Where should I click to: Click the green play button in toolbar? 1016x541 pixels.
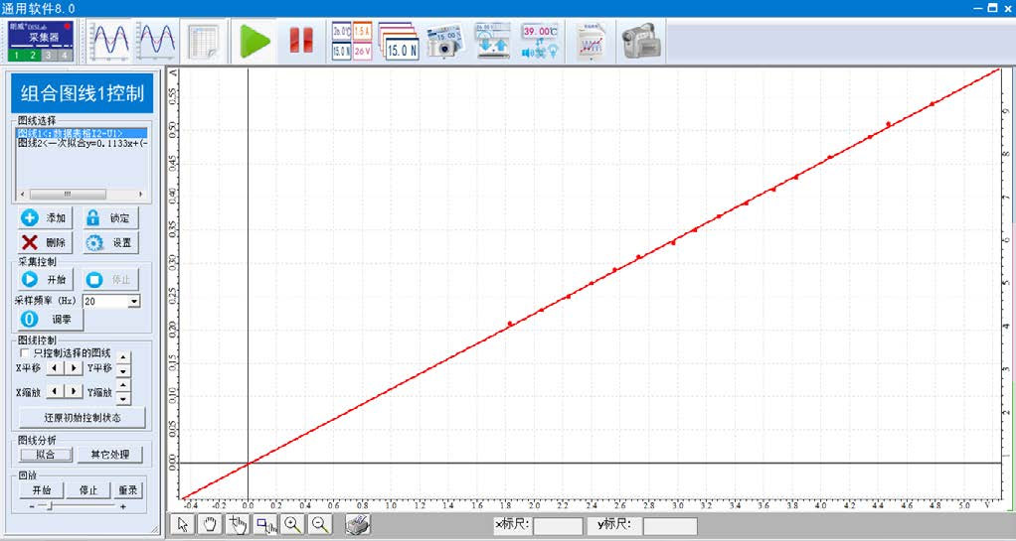[255, 42]
